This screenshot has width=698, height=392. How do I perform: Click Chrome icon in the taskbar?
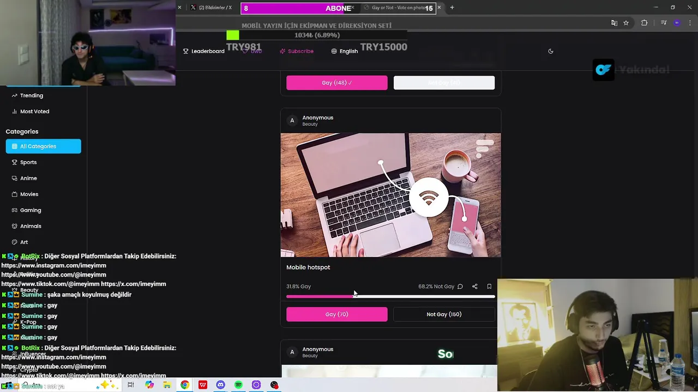tap(185, 385)
